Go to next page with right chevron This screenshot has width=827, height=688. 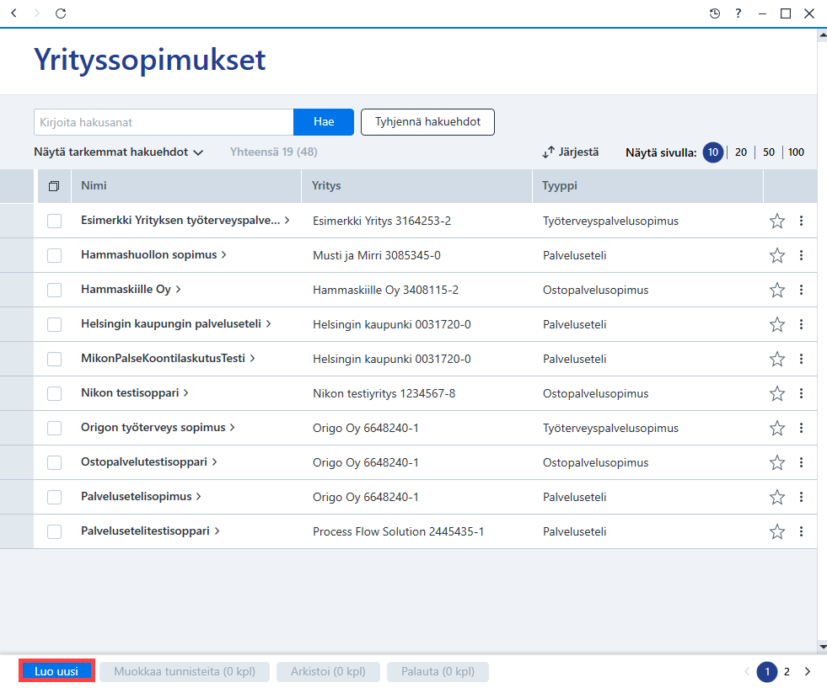808,672
